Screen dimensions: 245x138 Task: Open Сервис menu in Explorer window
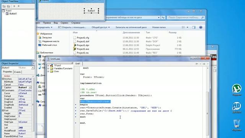[x=64, y=23]
